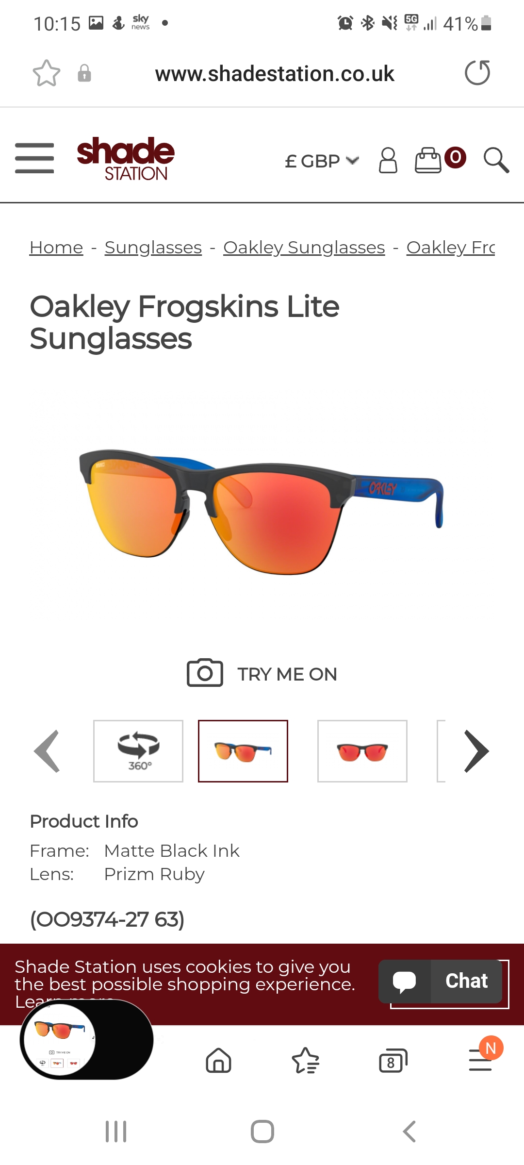Open browser tabs counter showing 8

pos(393,1061)
